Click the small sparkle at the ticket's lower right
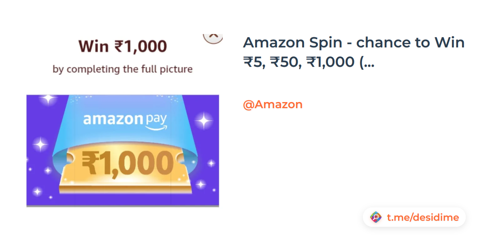 [x=201, y=184]
